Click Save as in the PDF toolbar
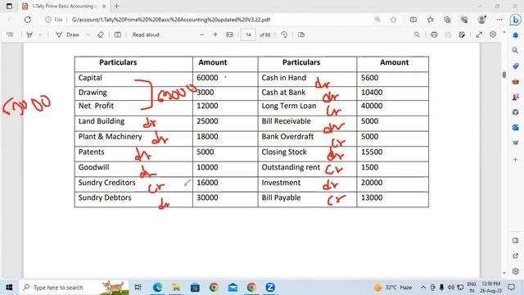The width and height of the screenshot is (524, 295). tap(462, 34)
